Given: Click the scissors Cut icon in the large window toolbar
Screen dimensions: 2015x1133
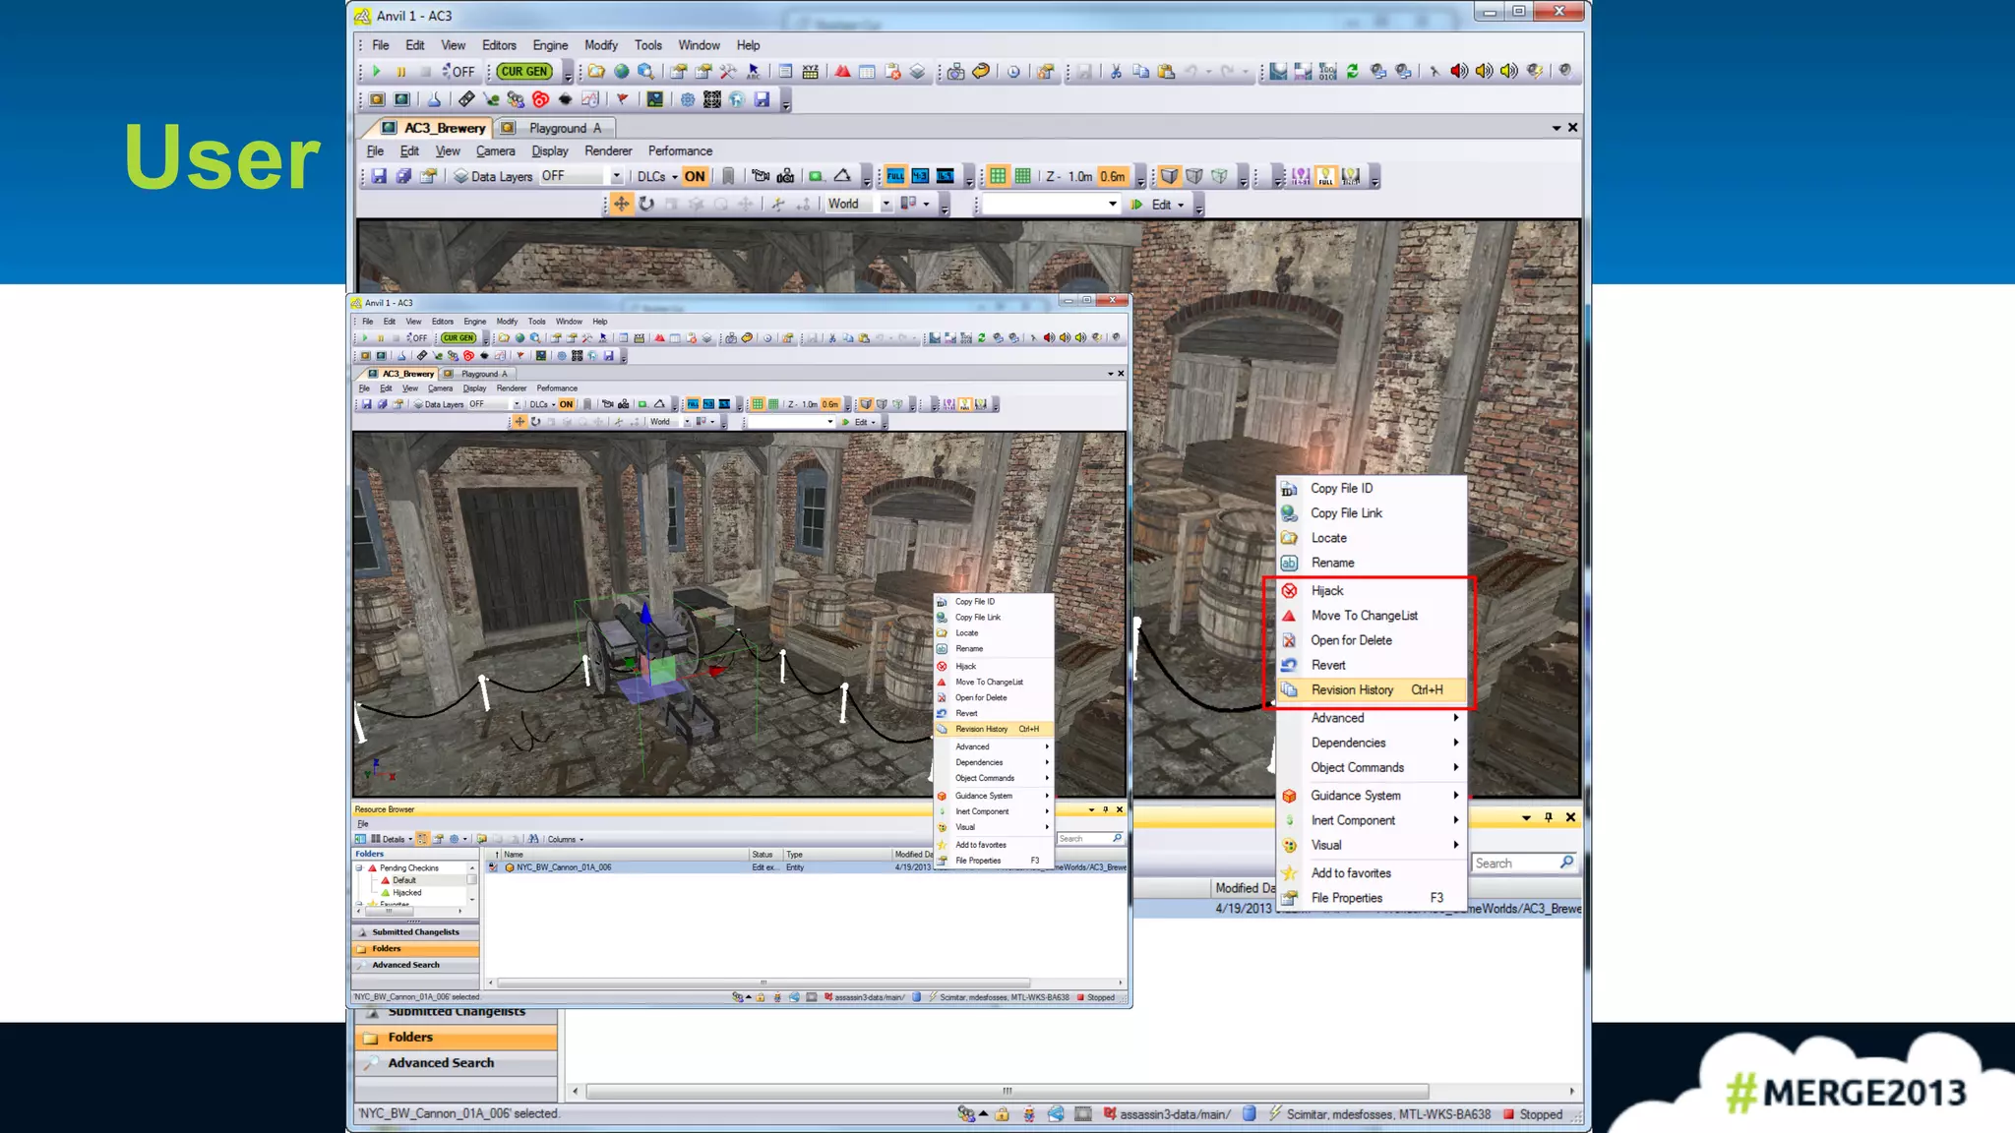Looking at the screenshot, I should pos(1116,71).
